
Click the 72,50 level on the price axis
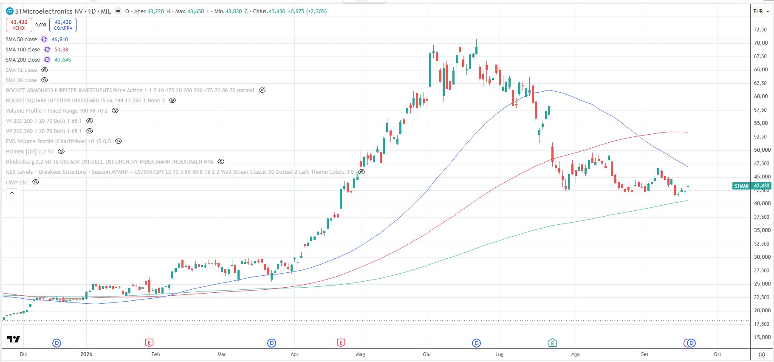coord(760,30)
